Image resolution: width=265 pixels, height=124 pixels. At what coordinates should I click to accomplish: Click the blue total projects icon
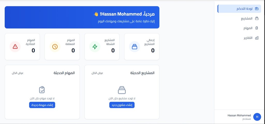135,47
